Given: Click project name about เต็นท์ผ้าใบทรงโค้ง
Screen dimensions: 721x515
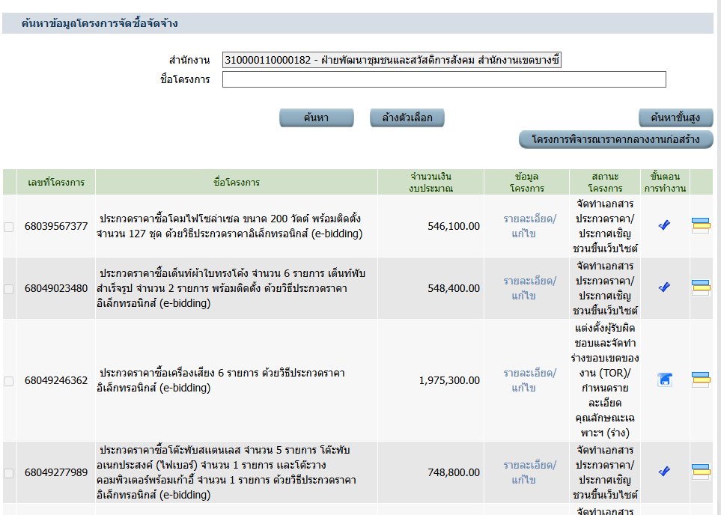Looking at the screenshot, I should [x=231, y=288].
